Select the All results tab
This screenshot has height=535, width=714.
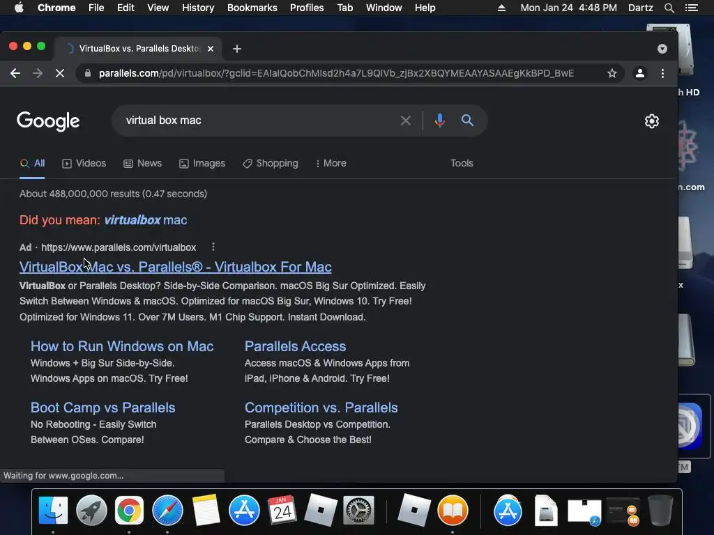[x=32, y=163]
